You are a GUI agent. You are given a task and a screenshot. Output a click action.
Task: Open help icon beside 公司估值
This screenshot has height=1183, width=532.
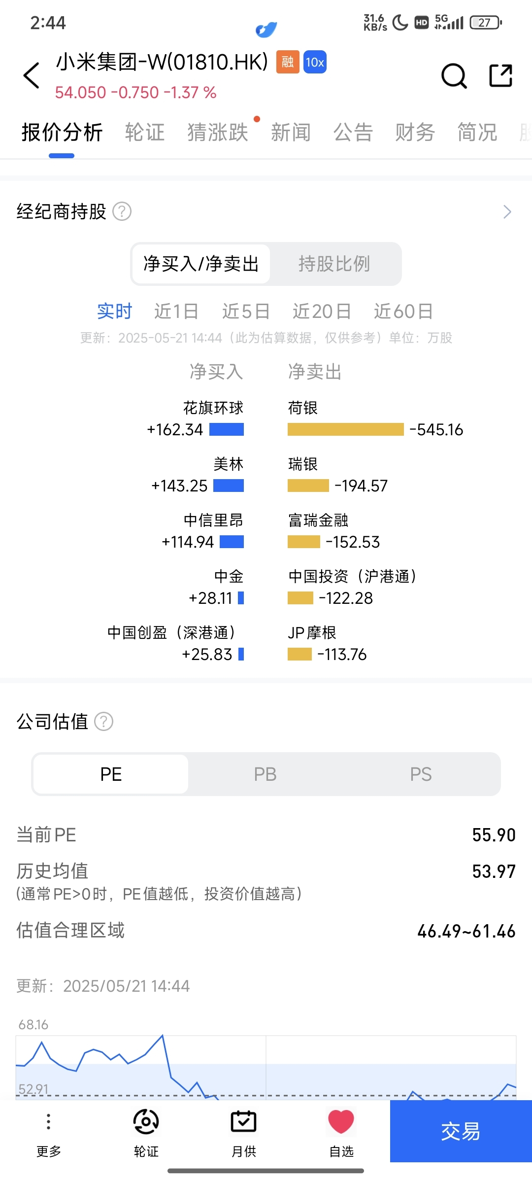click(103, 722)
